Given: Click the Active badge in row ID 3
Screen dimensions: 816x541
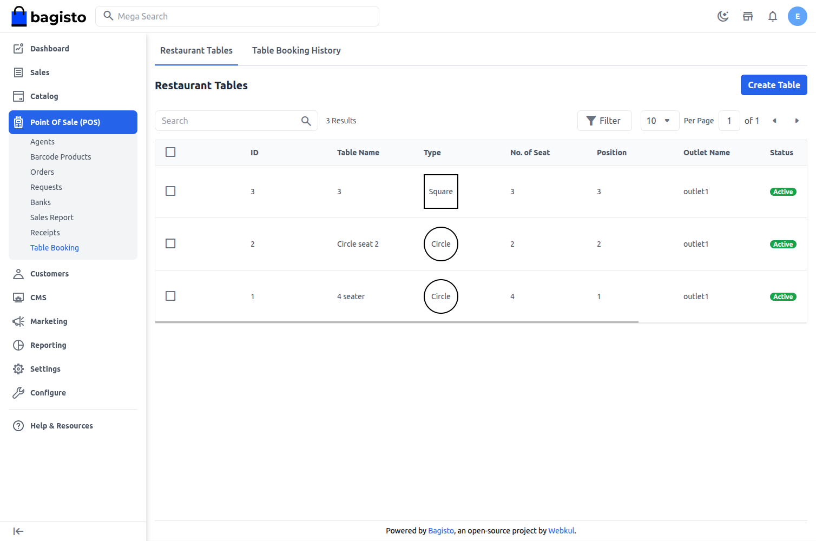Looking at the screenshot, I should coord(783,192).
